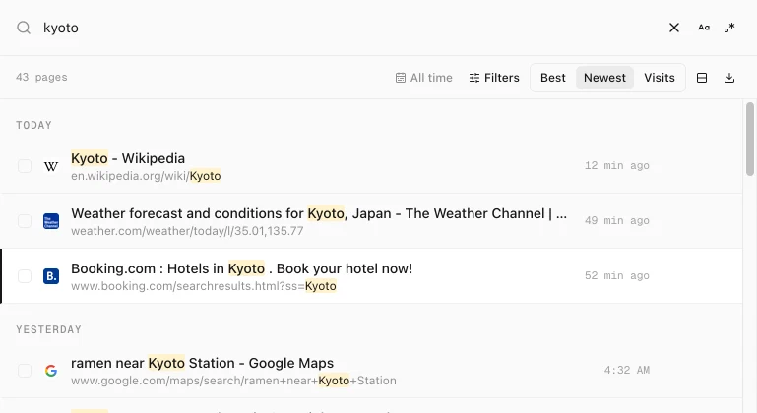Click the en.wikipedia.org/wiki/Kyoto URL

click(146, 176)
